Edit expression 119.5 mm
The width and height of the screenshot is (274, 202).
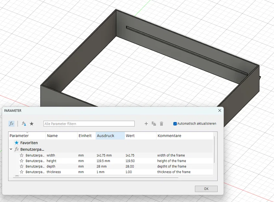tap(103, 161)
